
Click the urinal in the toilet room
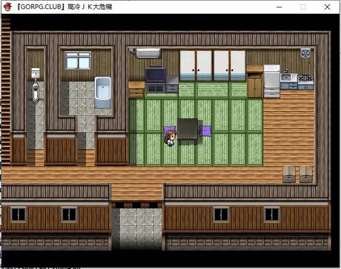pos(35,93)
